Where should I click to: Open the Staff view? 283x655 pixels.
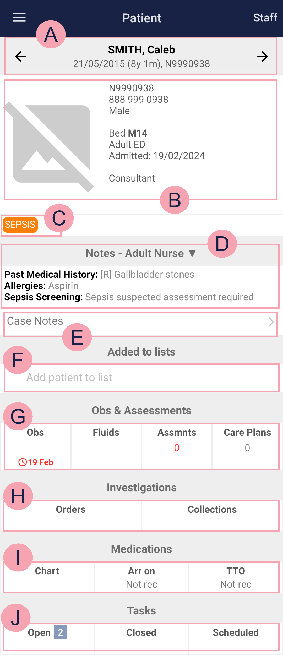(x=265, y=18)
